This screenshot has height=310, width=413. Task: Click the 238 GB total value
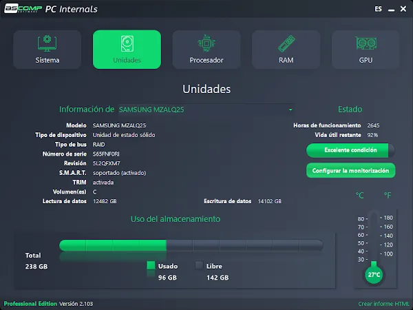[36, 267]
